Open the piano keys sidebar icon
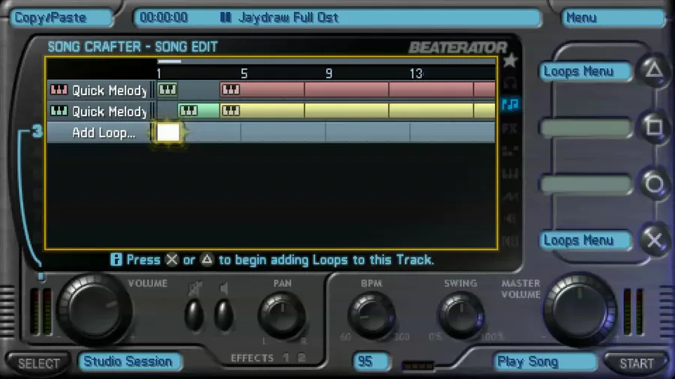Screen dimensions: 675x379 point(510,174)
